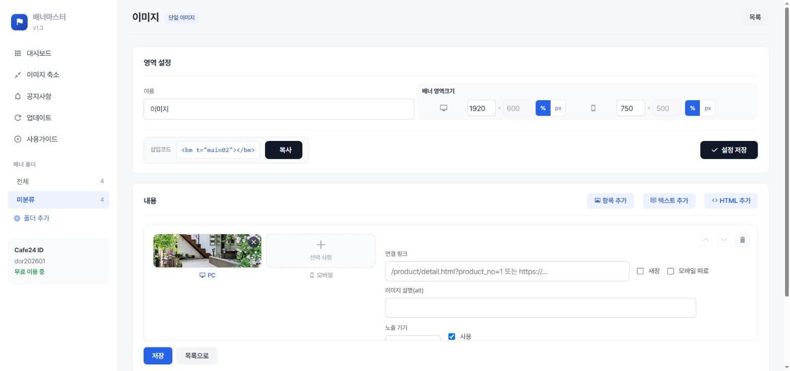Select px unit for PC banner size
Screen dimensions: 790x371
pos(558,108)
